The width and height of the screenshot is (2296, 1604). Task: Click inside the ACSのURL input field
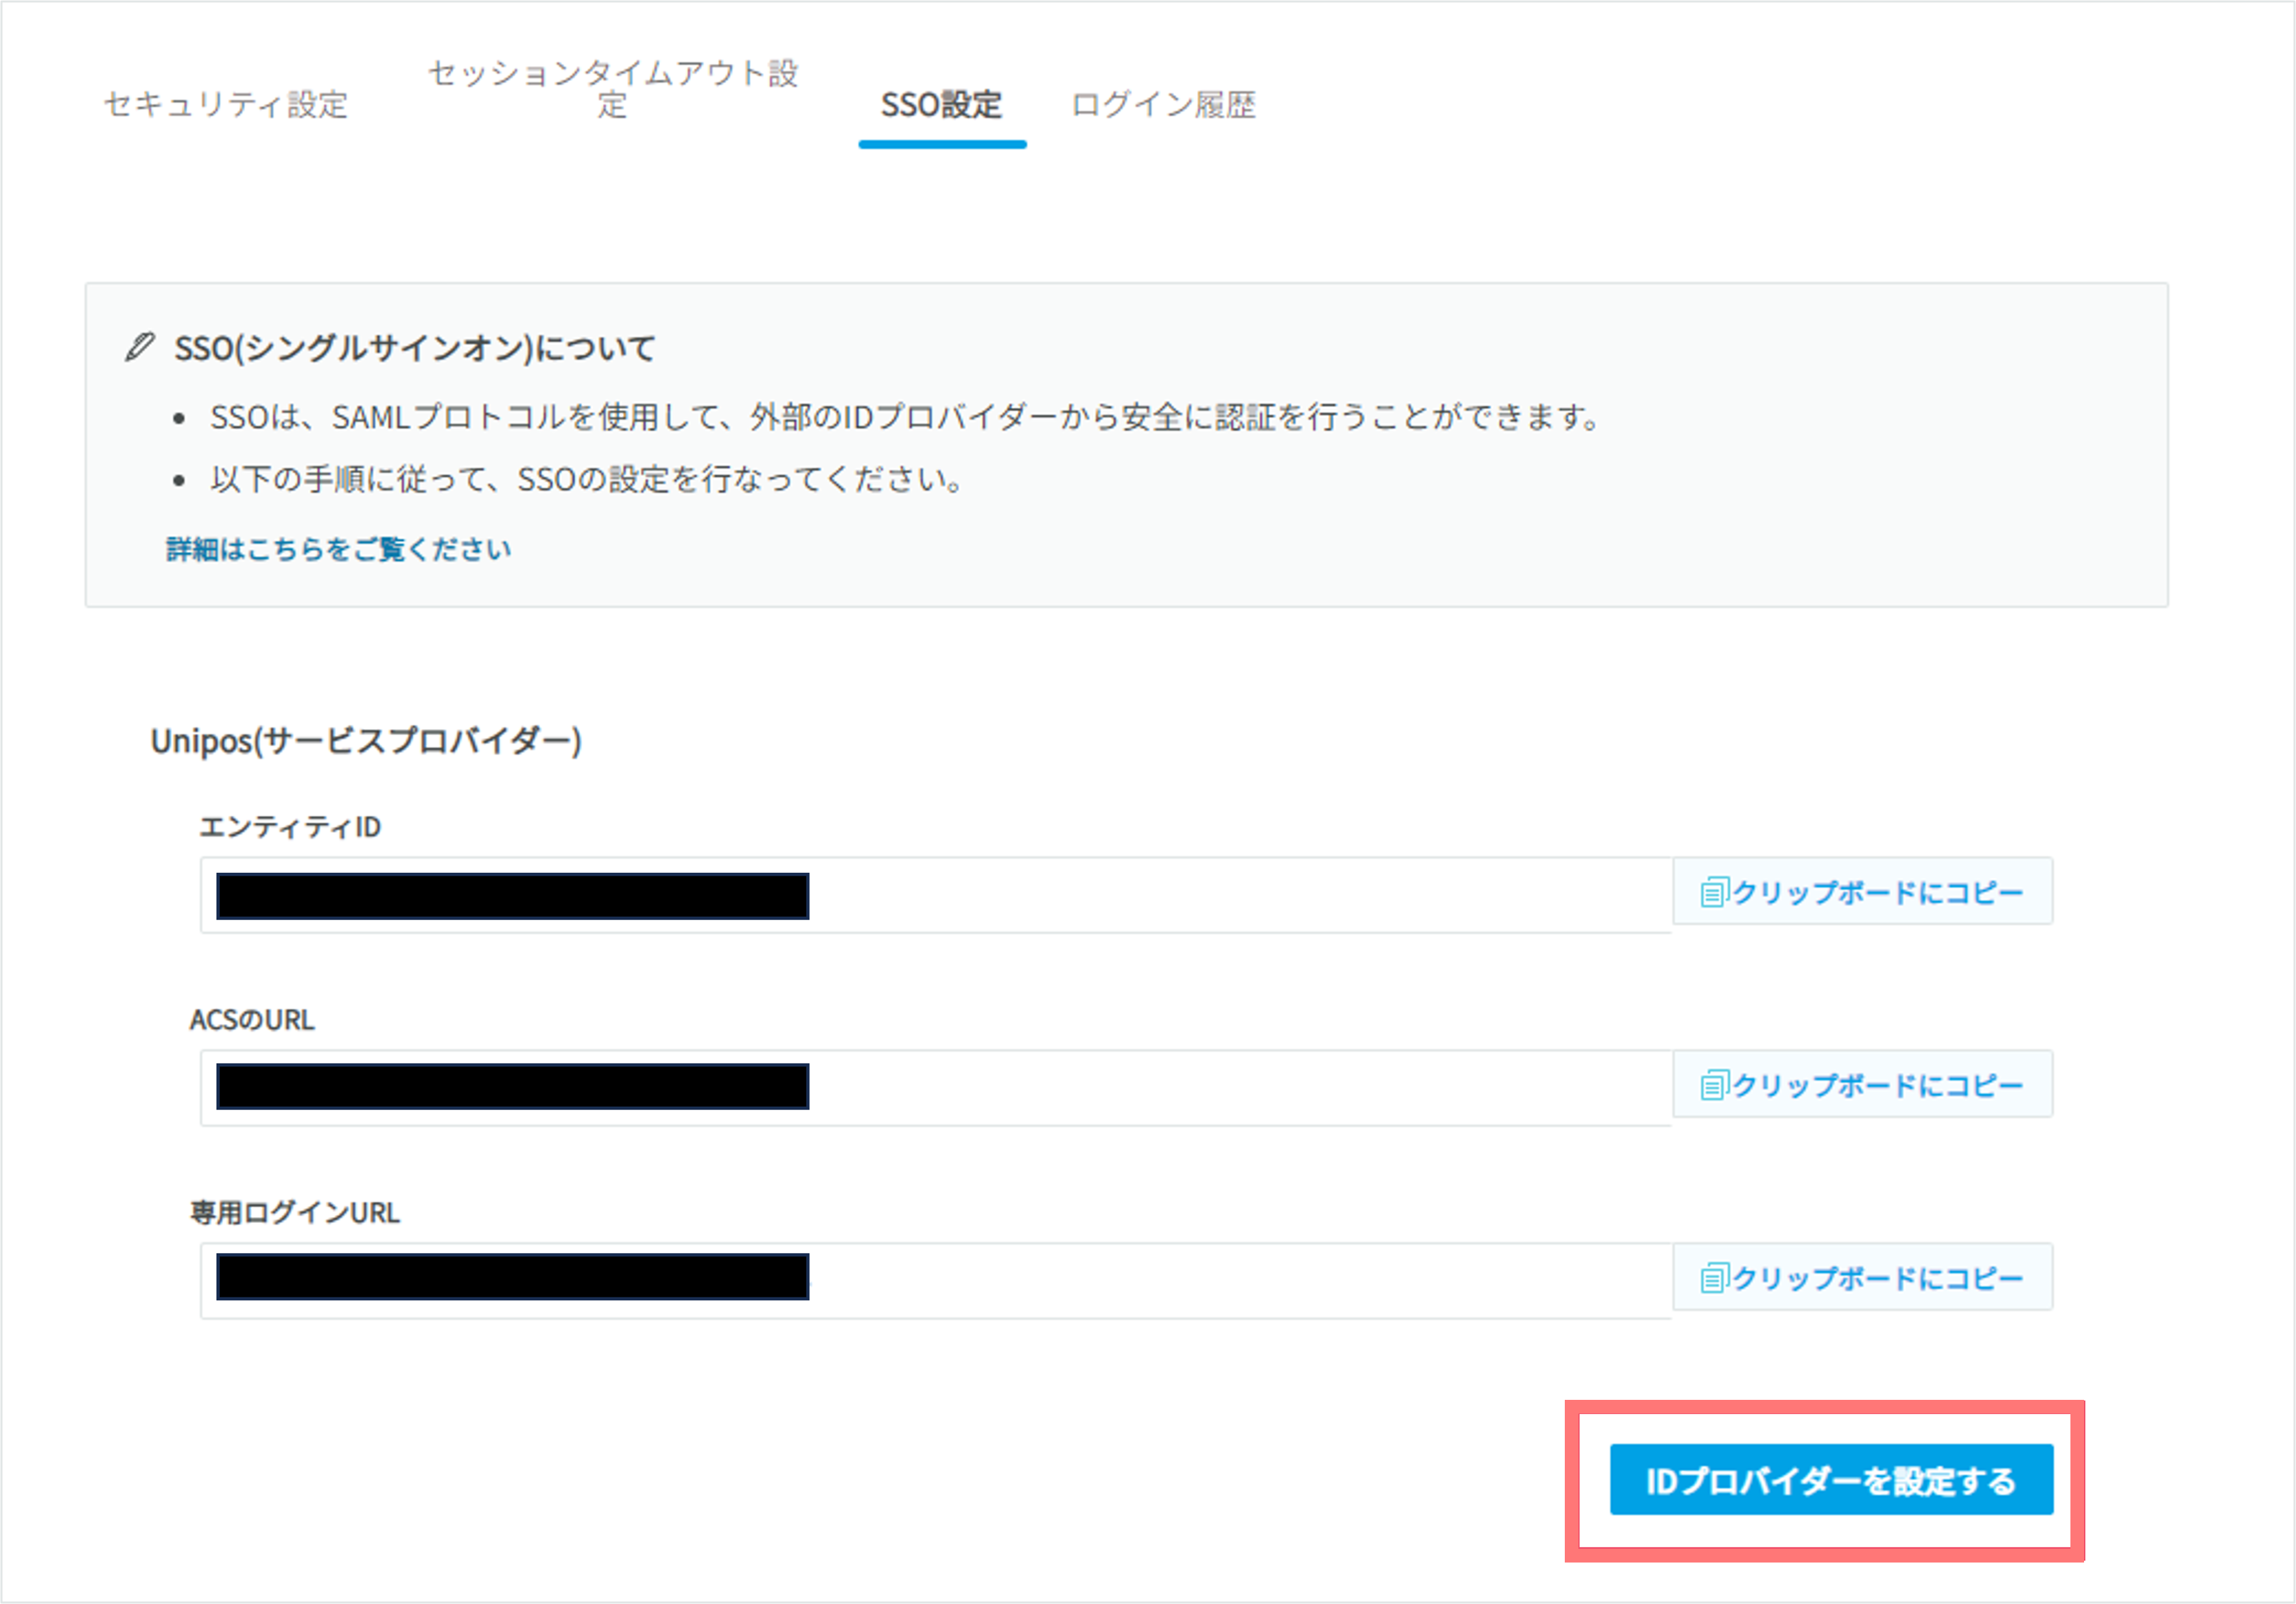(936, 1088)
